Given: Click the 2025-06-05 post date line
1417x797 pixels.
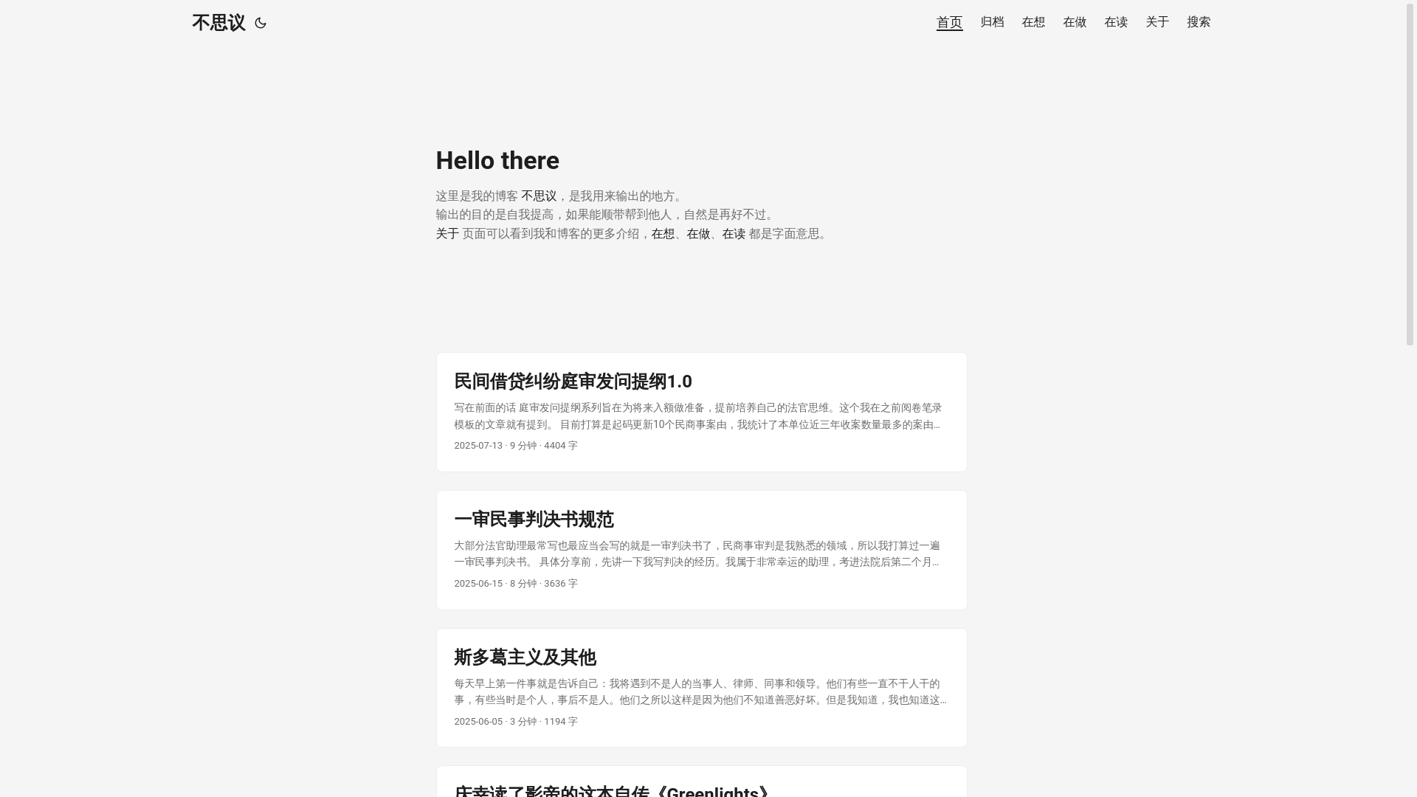Looking at the screenshot, I should [x=516, y=722].
